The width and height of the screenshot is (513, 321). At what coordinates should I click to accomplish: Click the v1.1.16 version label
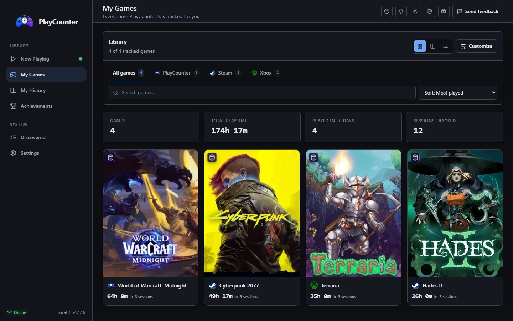tap(79, 312)
